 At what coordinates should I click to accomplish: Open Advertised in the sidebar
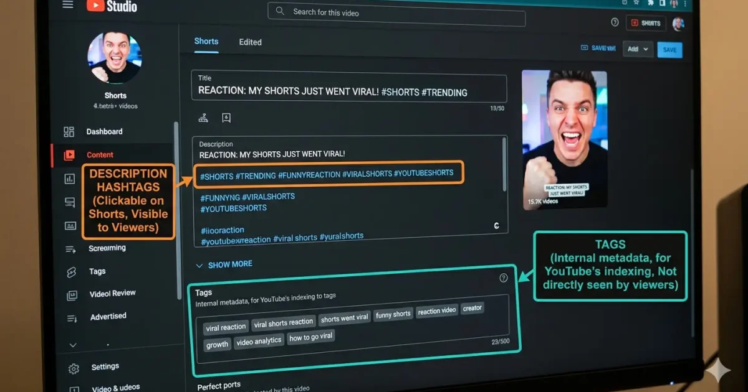point(108,316)
